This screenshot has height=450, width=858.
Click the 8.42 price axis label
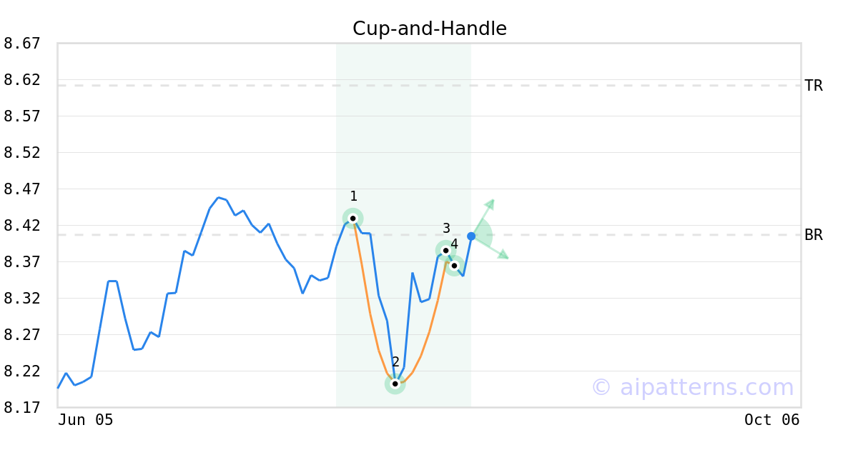21,226
